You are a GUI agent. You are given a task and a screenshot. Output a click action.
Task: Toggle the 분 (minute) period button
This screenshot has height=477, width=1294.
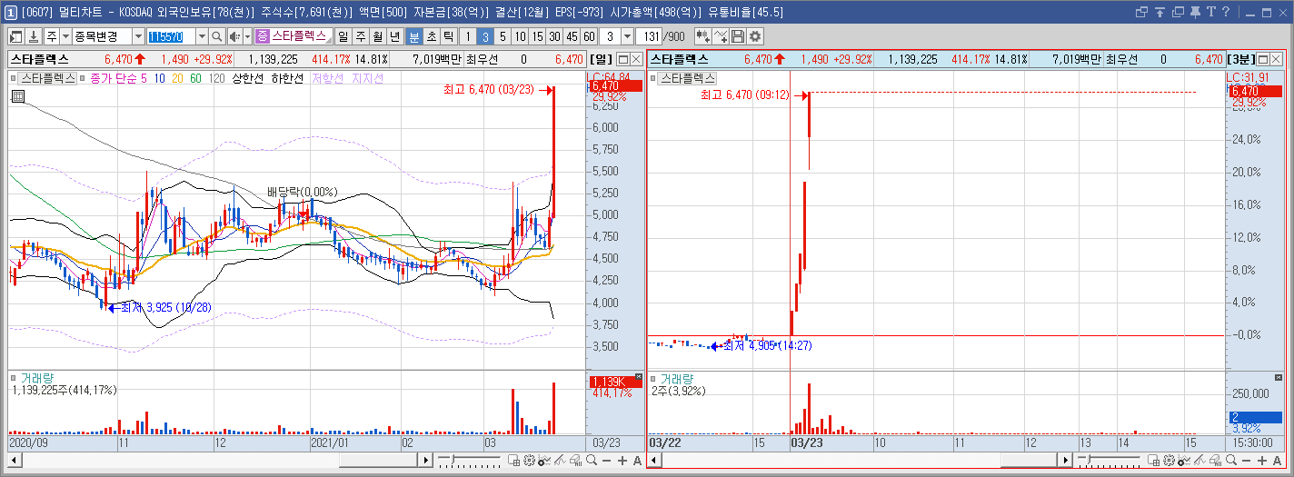pyautogui.click(x=413, y=36)
